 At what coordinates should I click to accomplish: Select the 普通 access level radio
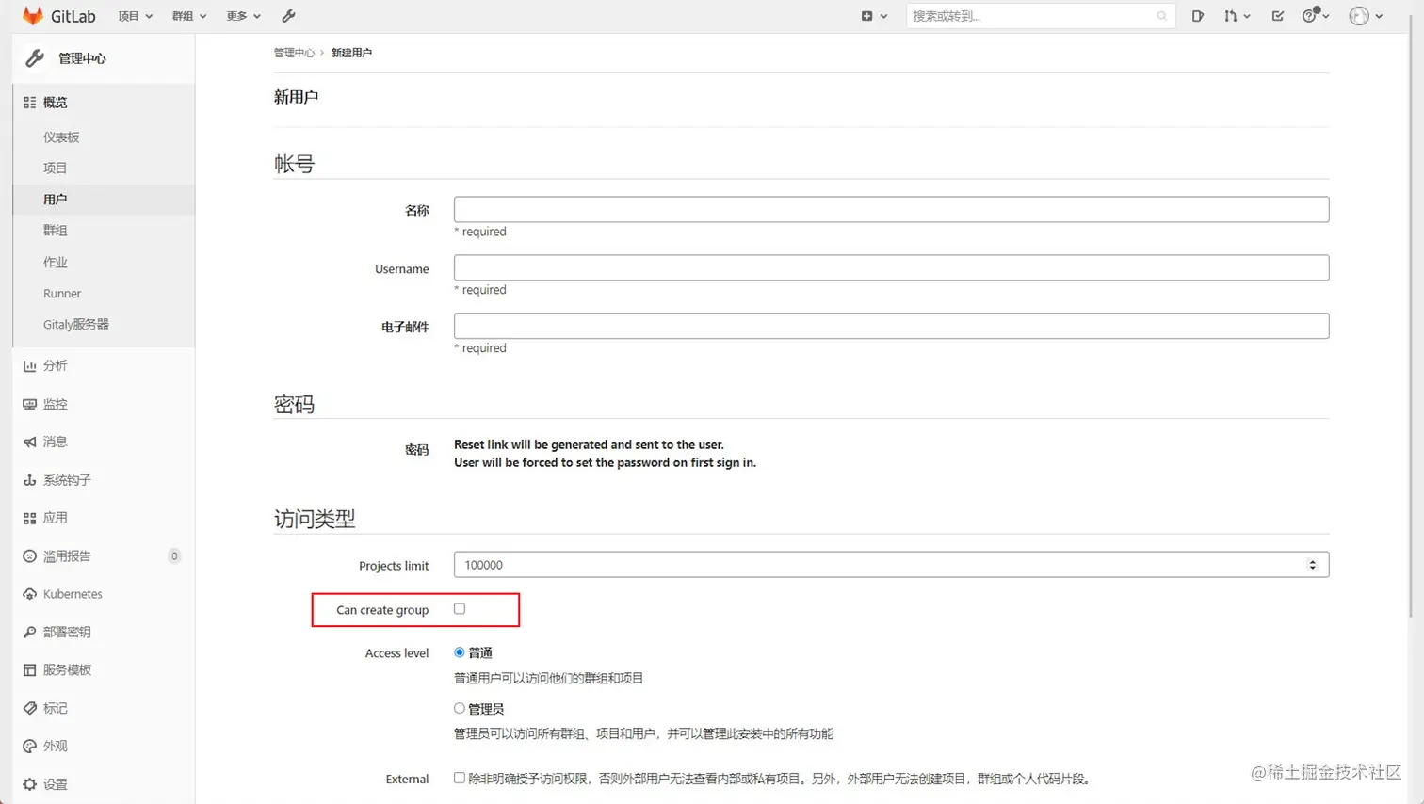460,652
